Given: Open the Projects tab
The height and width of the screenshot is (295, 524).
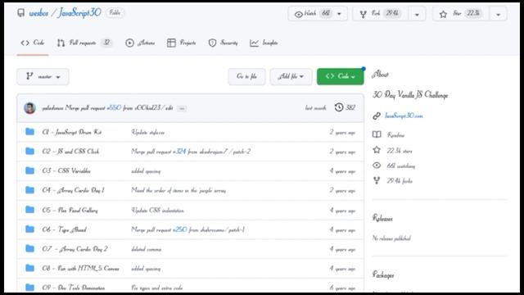Looking at the screenshot, I should click(182, 43).
